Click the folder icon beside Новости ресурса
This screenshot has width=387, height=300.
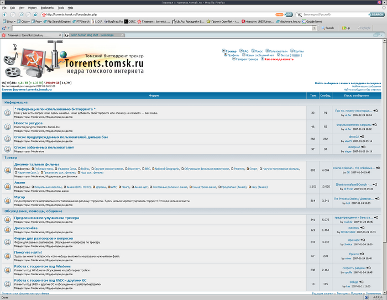[x=8, y=127]
